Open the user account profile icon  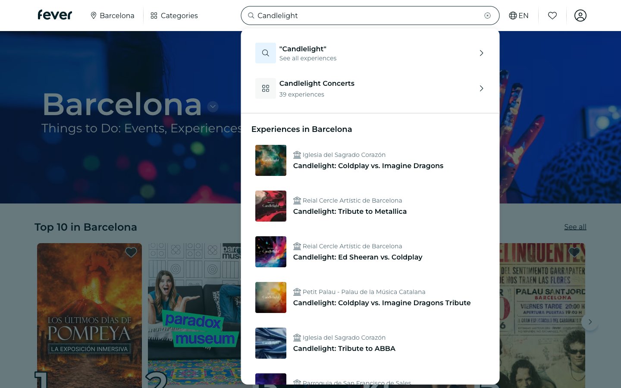[580, 16]
